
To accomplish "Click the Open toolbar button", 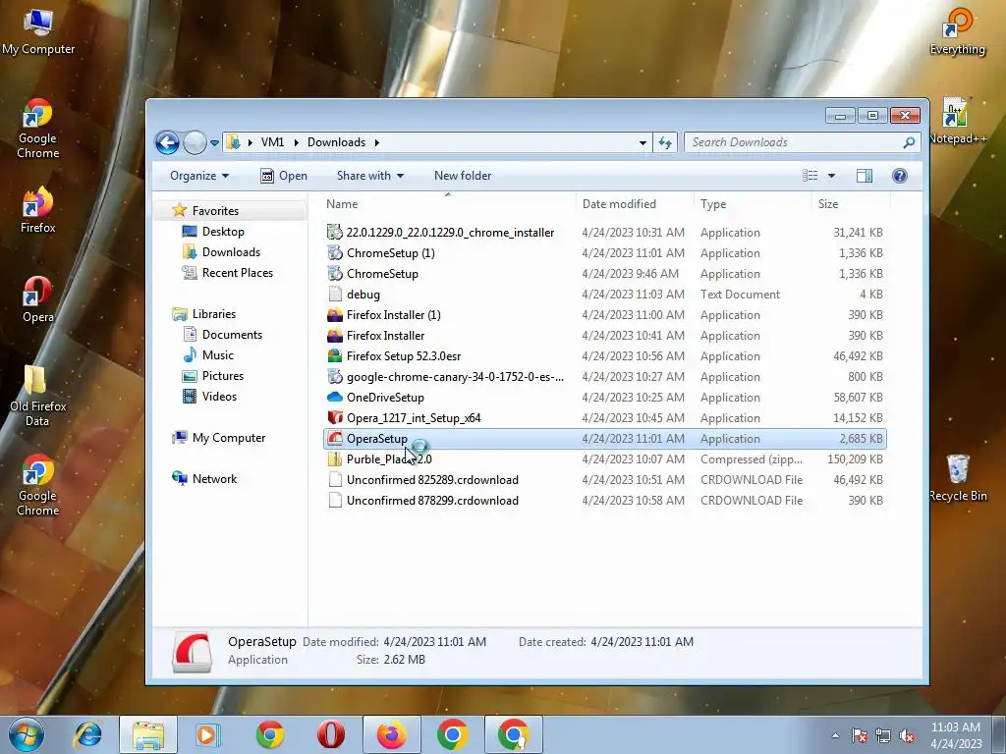I will coord(284,176).
